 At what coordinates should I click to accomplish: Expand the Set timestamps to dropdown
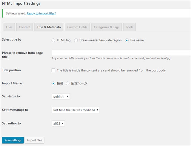click(x=76, y=110)
